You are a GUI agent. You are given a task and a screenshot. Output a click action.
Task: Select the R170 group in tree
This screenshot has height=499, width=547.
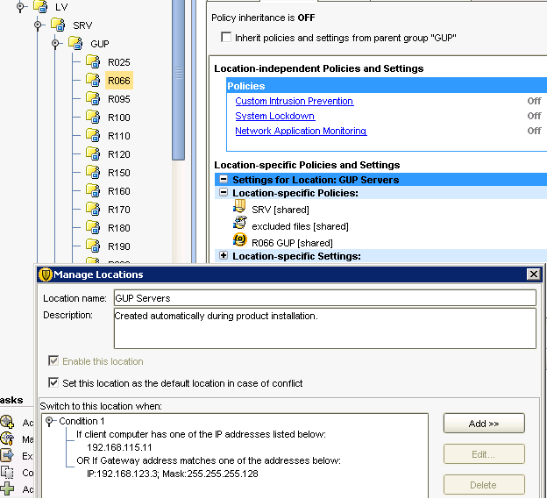[x=119, y=210]
